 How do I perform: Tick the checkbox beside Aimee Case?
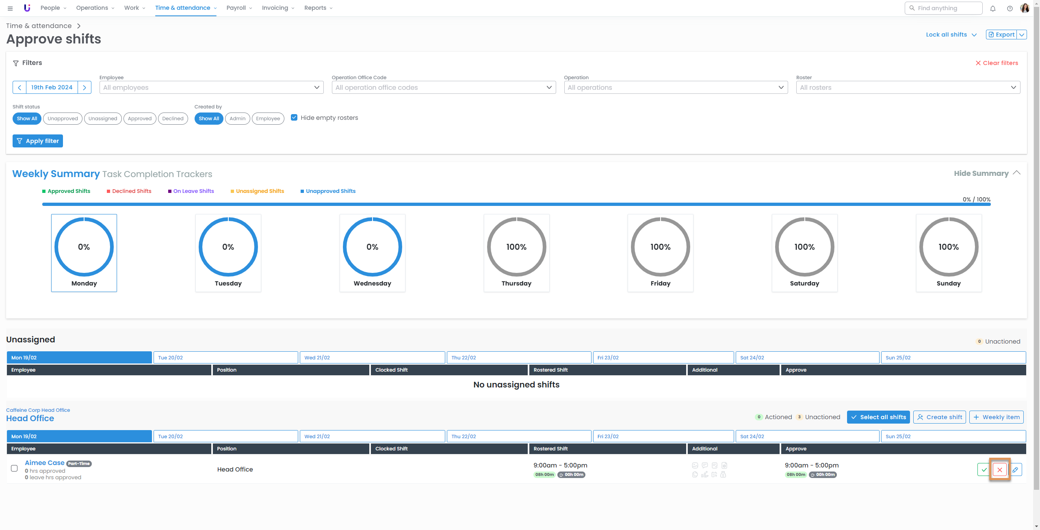(x=14, y=468)
